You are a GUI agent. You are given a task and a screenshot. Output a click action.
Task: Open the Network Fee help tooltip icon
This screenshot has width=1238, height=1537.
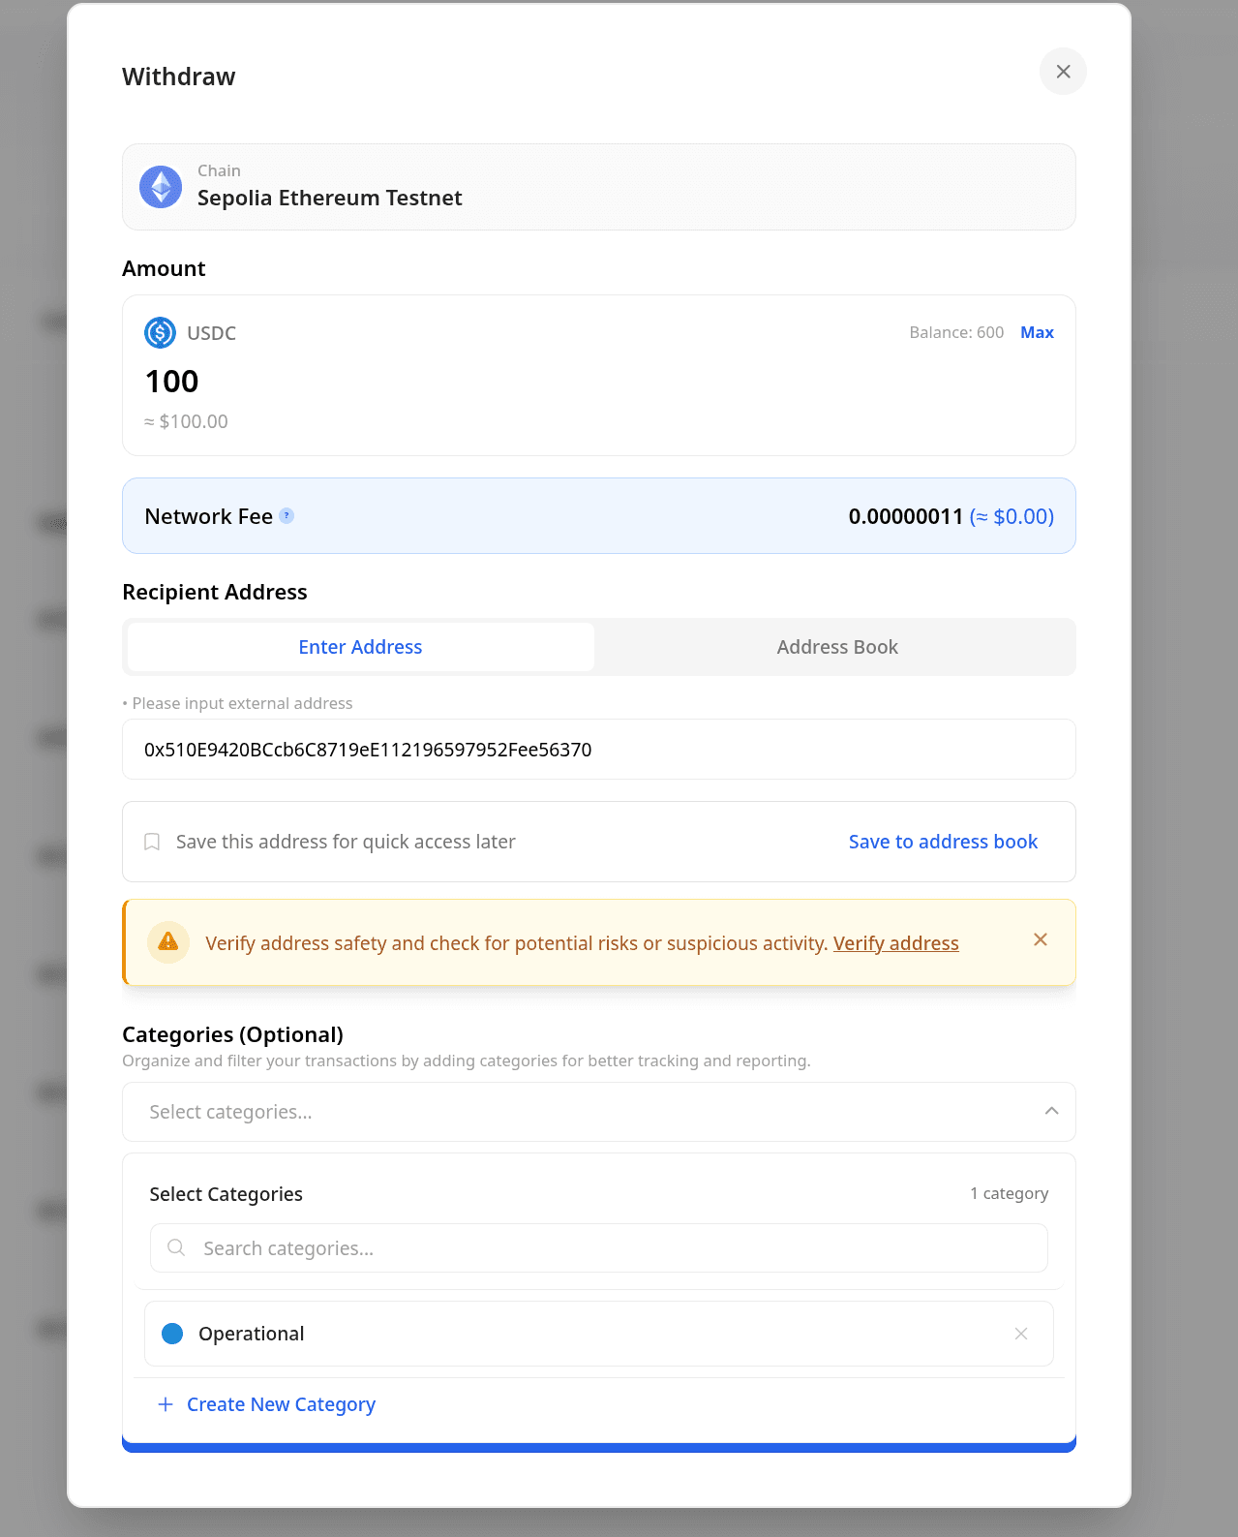(x=287, y=516)
